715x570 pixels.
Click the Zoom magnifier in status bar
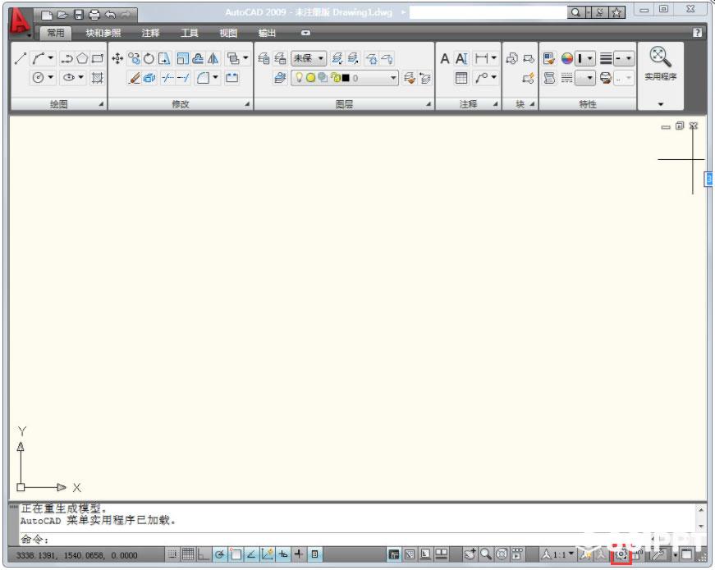coord(486,554)
